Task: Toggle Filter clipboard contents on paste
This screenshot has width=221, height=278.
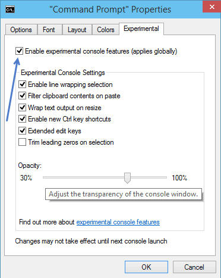Action: tap(23, 96)
